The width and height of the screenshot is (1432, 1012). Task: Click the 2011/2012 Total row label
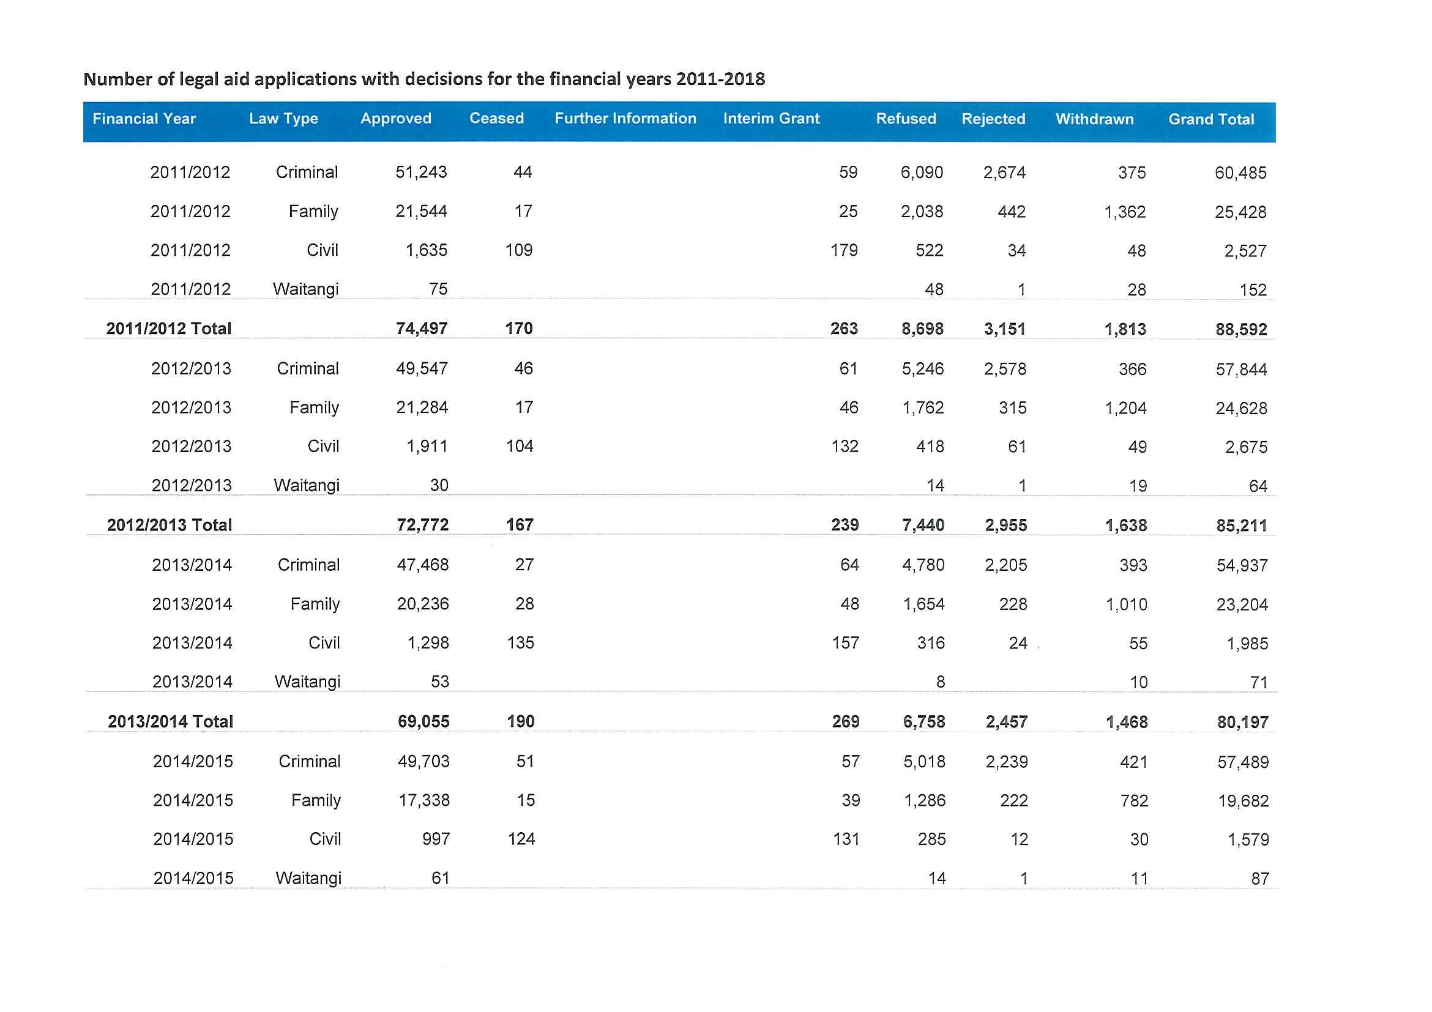[x=168, y=329]
